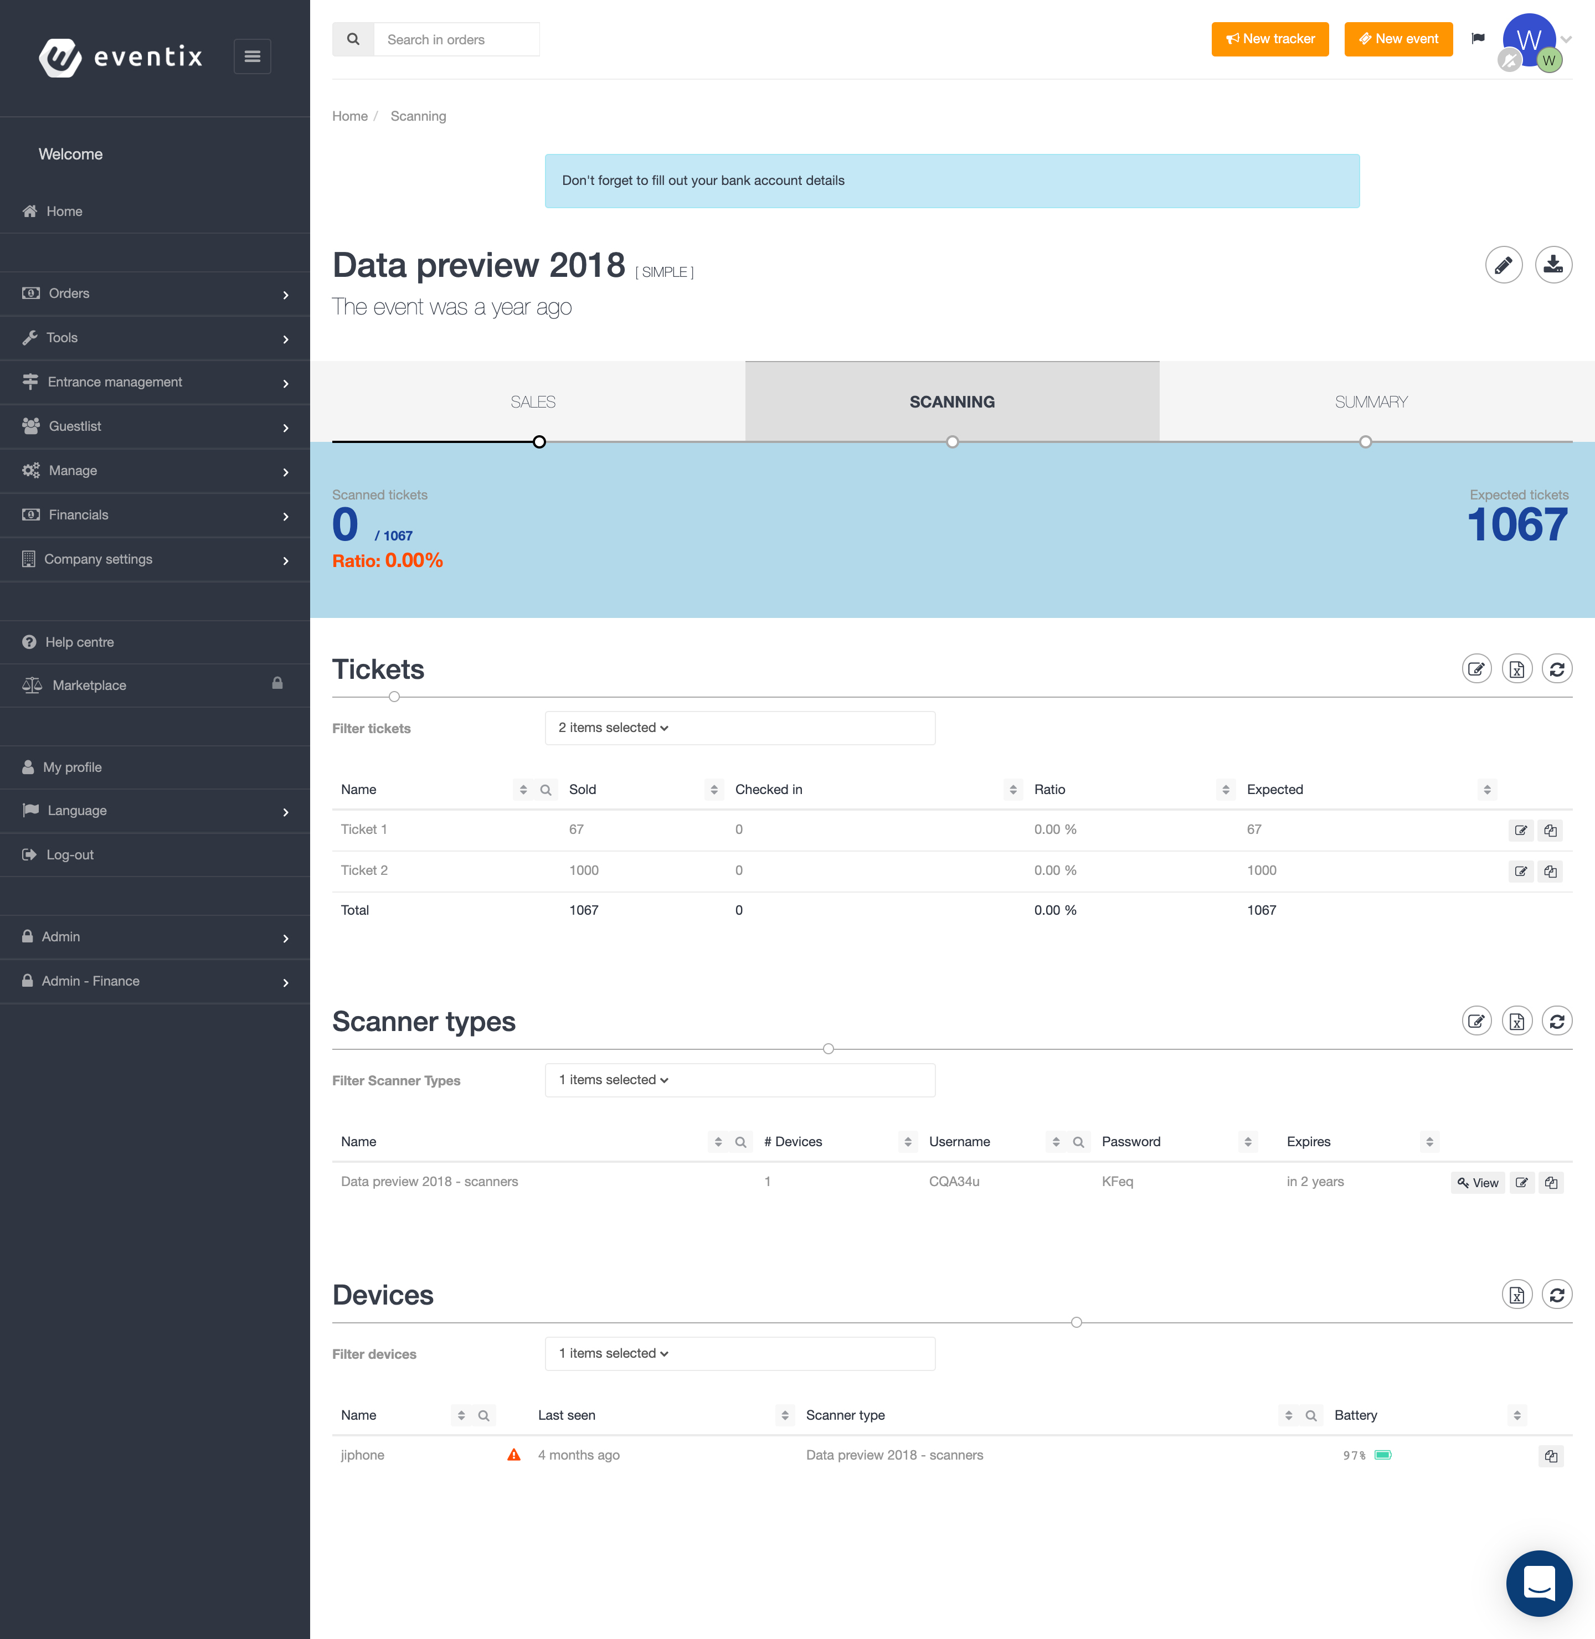Click edit icon in Ticket 1 row
This screenshot has width=1595, height=1639.
[1520, 830]
